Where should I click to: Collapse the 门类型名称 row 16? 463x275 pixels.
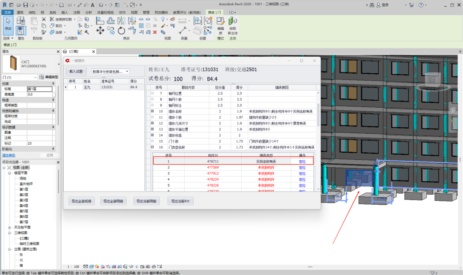coord(152,147)
